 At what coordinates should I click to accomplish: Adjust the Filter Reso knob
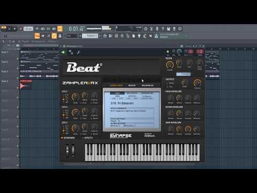pos(179,63)
